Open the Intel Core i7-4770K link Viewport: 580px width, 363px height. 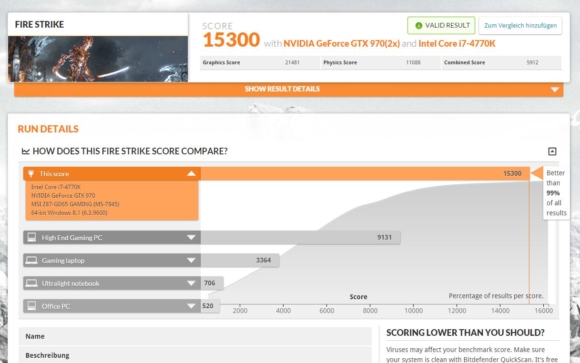(457, 44)
